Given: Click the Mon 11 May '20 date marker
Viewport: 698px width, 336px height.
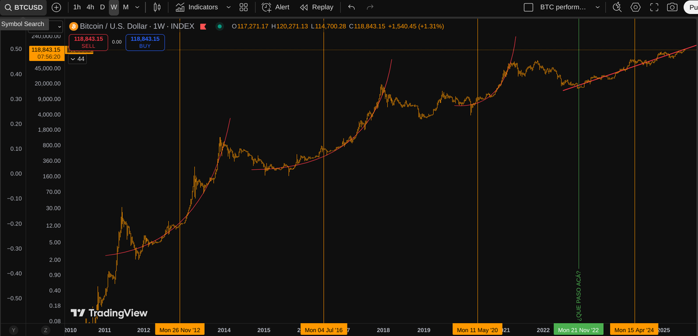Looking at the screenshot, I should 477,330.
